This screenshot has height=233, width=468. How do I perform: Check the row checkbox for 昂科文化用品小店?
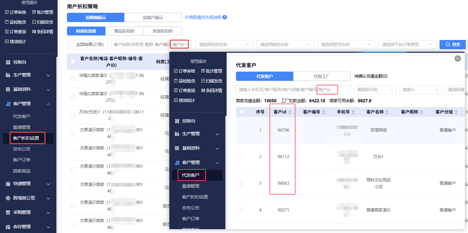pyautogui.click(x=242, y=183)
